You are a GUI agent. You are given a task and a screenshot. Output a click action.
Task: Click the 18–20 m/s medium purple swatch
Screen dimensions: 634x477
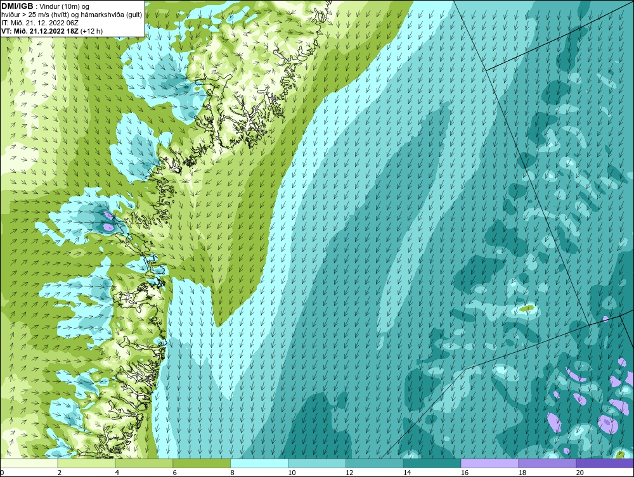coord(547,463)
